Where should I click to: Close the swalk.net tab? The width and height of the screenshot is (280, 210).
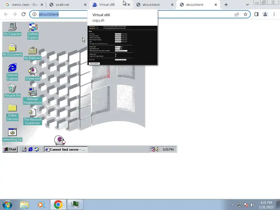click(x=85, y=5)
